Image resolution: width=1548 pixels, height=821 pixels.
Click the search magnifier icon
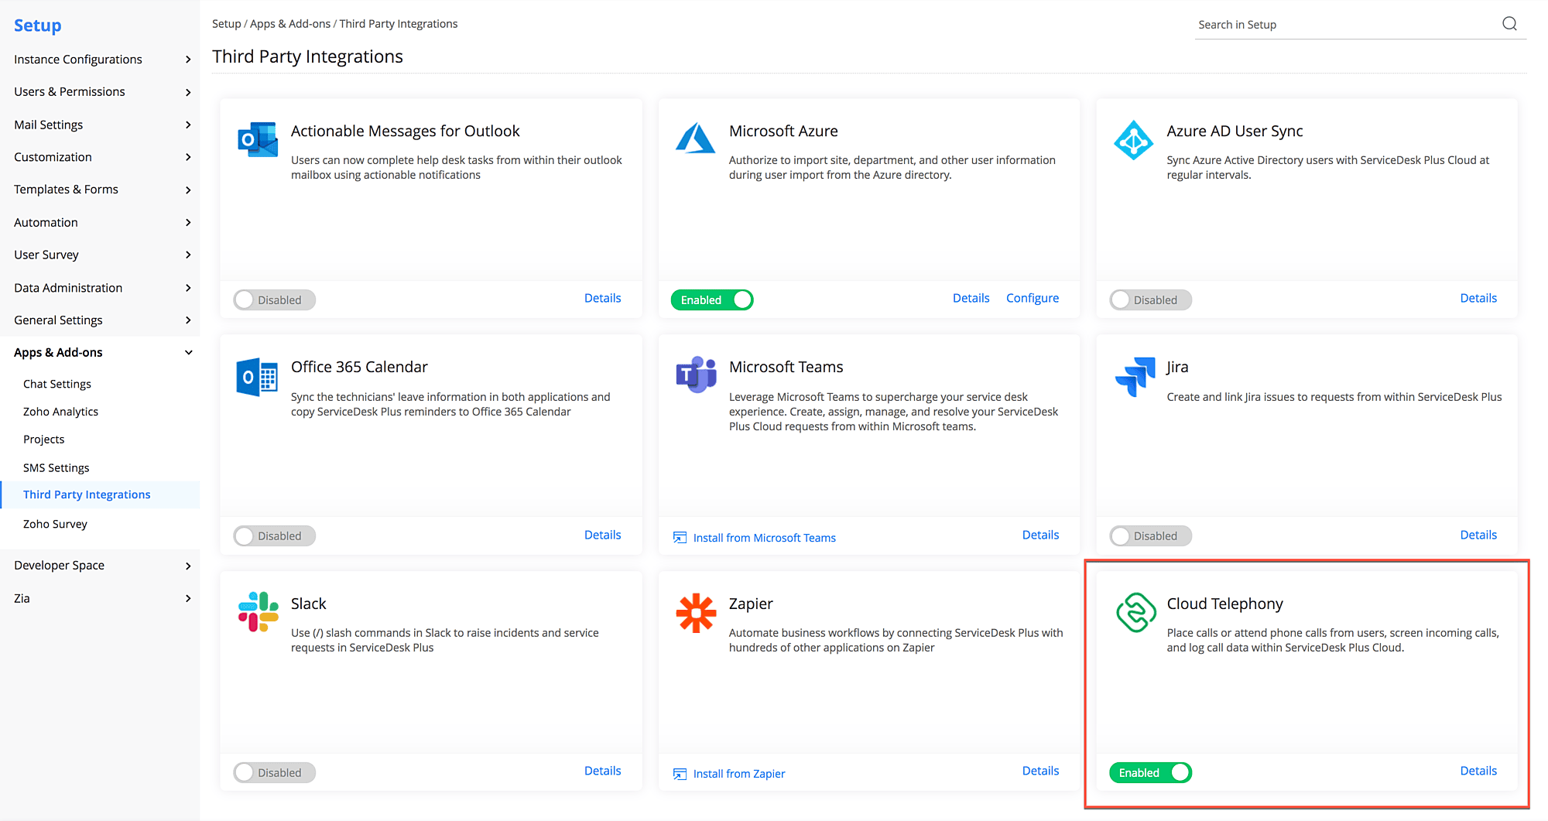tap(1509, 24)
